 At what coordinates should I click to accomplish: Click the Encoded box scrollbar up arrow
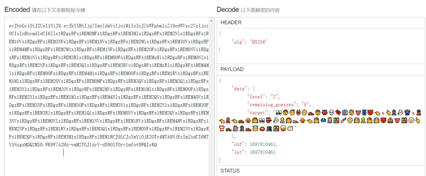tap(212, 20)
